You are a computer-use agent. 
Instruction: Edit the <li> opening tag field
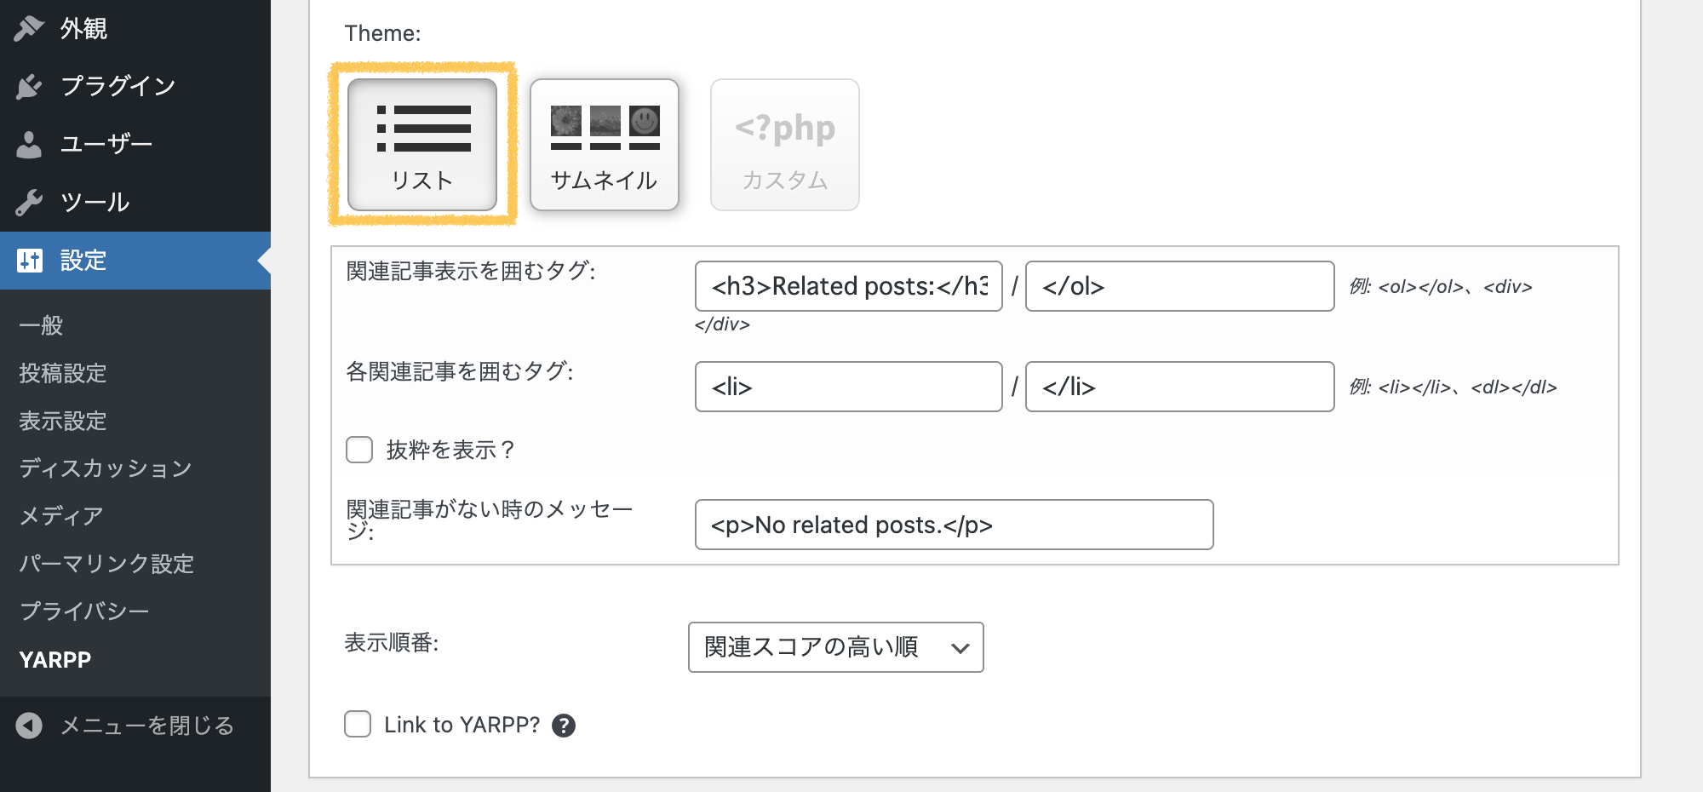click(849, 387)
